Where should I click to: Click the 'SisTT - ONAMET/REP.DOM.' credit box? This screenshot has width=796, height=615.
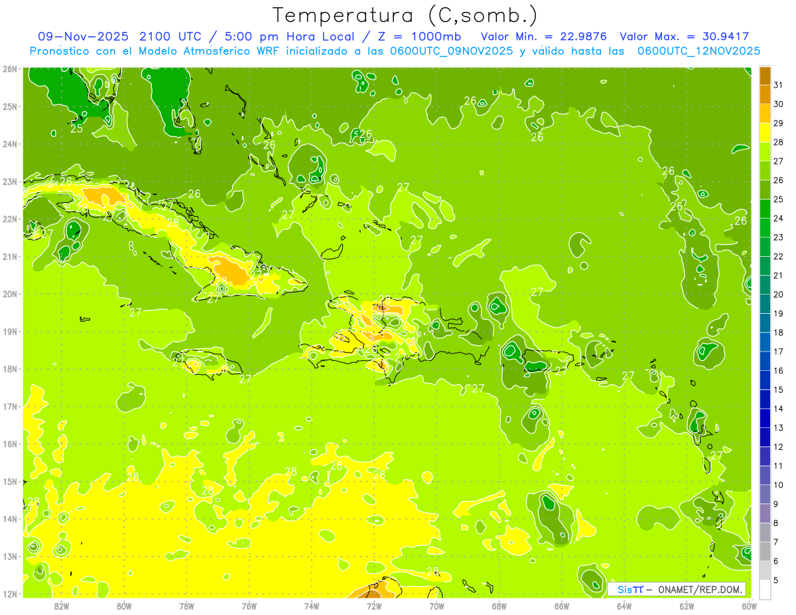pos(677,589)
